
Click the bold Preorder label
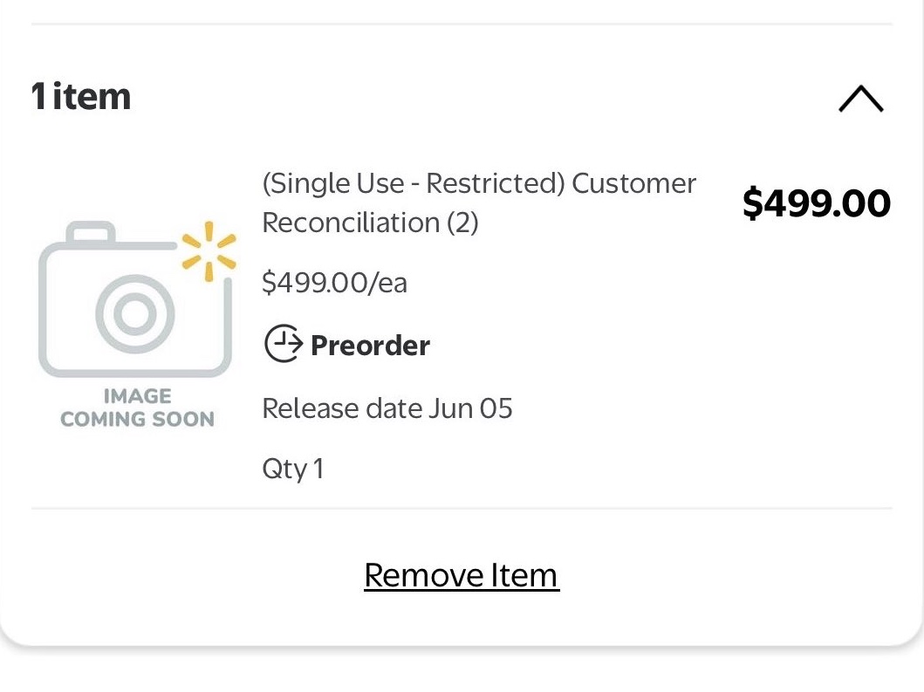click(370, 346)
